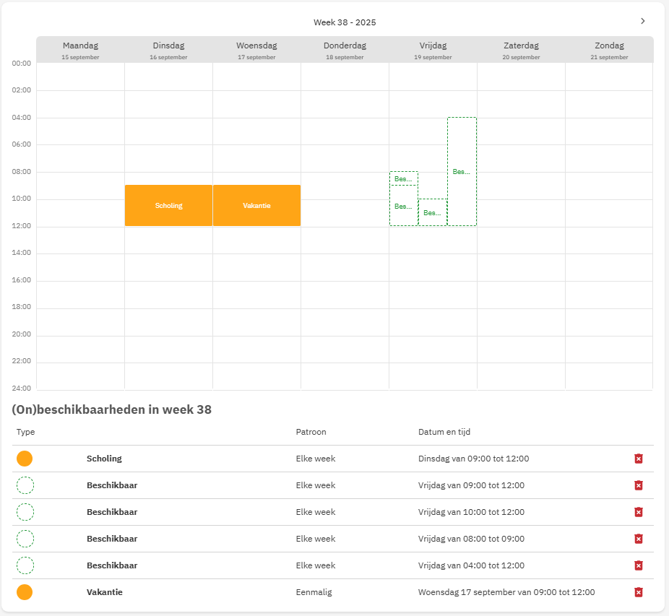Delete Beschikbaar Vrijdag 10:00 tot 12:00 entry
Viewport: 669px width, 616px height.
(638, 512)
